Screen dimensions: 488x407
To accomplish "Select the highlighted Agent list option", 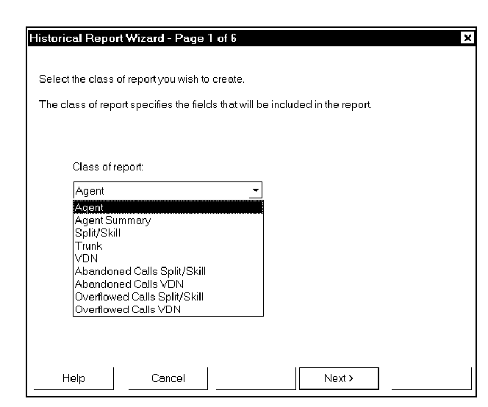I will click(168, 207).
